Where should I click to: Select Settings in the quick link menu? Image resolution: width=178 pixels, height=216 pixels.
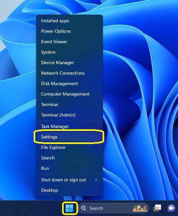click(x=70, y=137)
